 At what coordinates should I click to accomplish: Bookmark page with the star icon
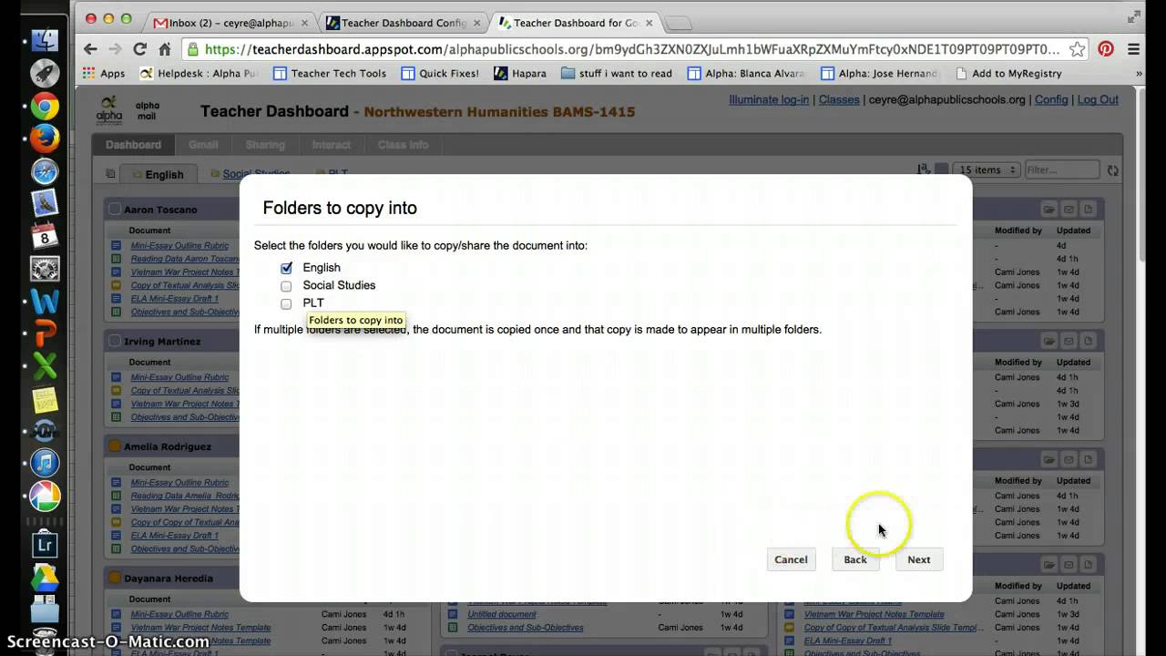1077,49
